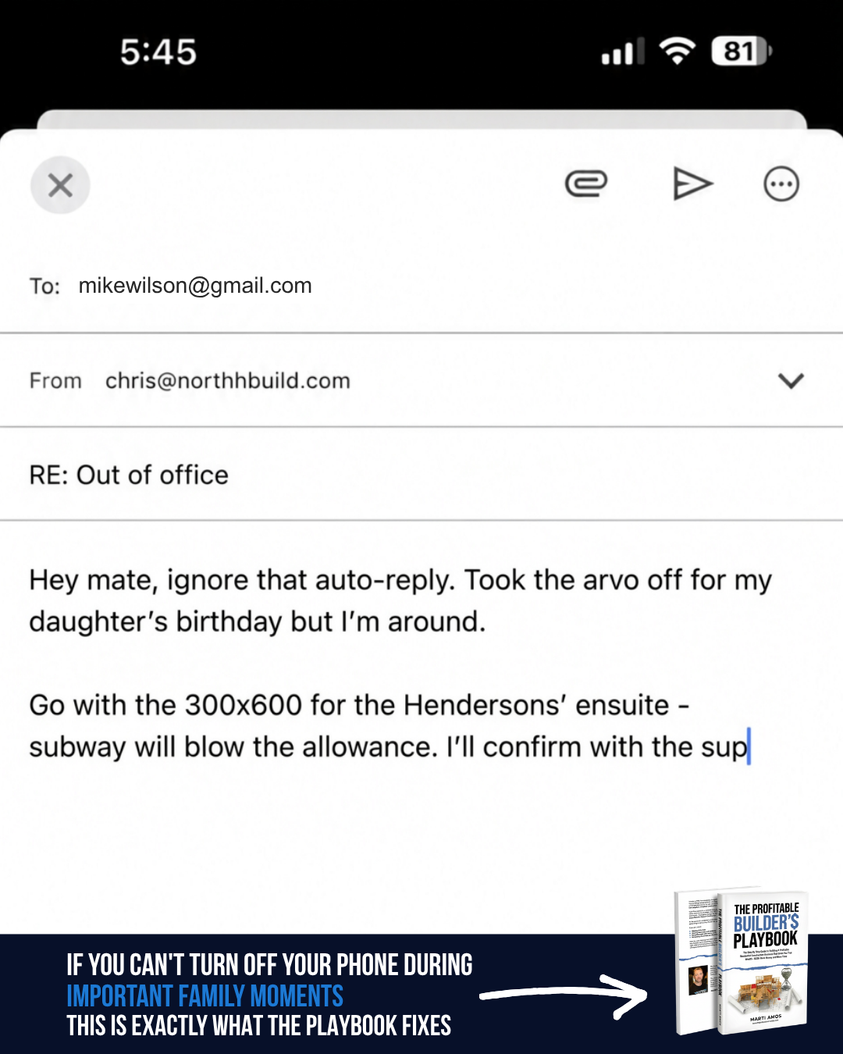This screenshot has width=843, height=1054.
Task: Tap the To: label
Action: [x=44, y=287]
